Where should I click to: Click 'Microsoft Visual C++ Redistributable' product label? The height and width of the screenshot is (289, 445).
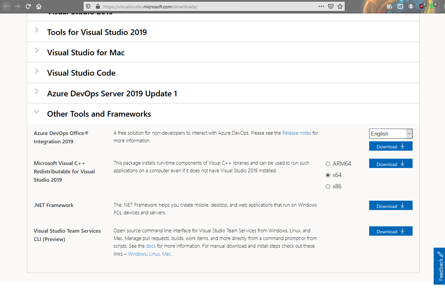(64, 171)
